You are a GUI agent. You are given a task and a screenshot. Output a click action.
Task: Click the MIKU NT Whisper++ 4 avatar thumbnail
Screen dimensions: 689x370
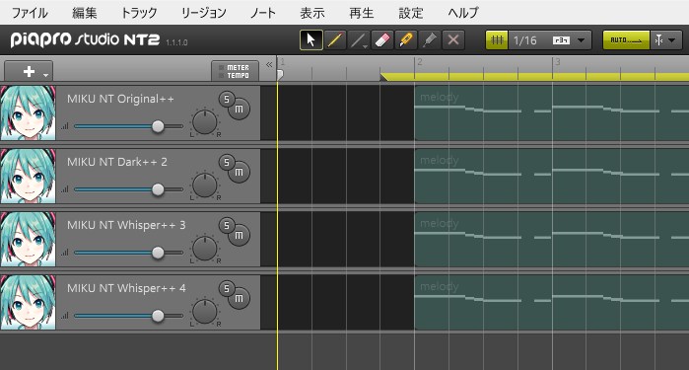coord(29,302)
